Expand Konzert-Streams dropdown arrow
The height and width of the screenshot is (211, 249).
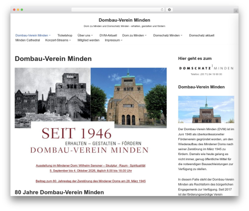[70, 40]
